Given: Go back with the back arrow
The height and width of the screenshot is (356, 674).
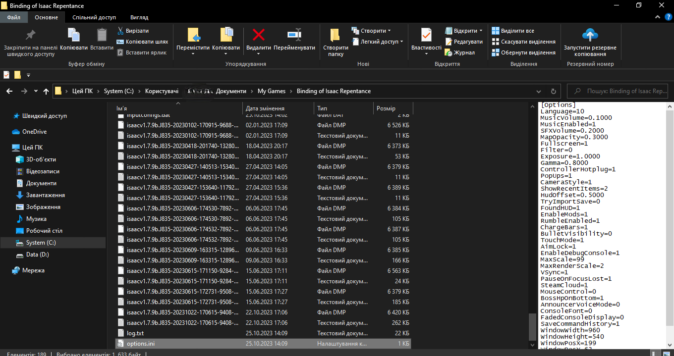Looking at the screenshot, I should coord(9,91).
